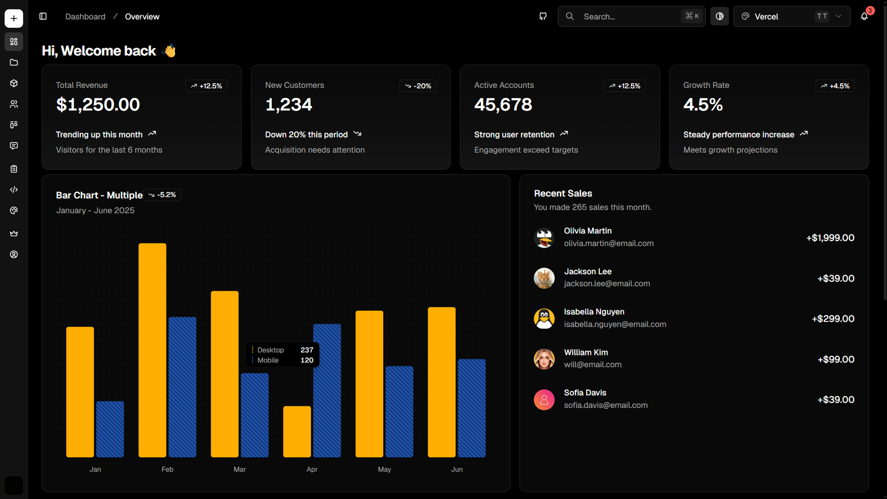Open the chat message icon in sidebar
887x499 pixels.
(14, 146)
